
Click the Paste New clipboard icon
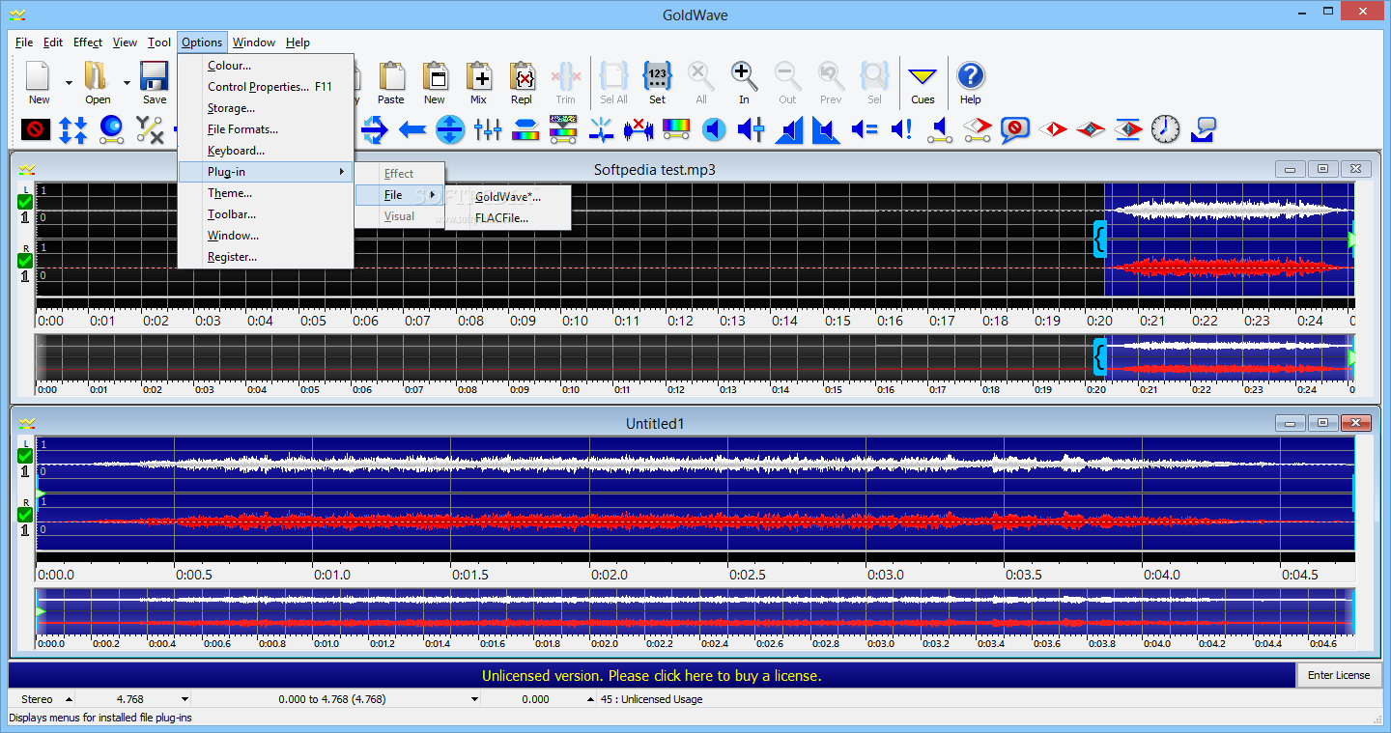[435, 75]
